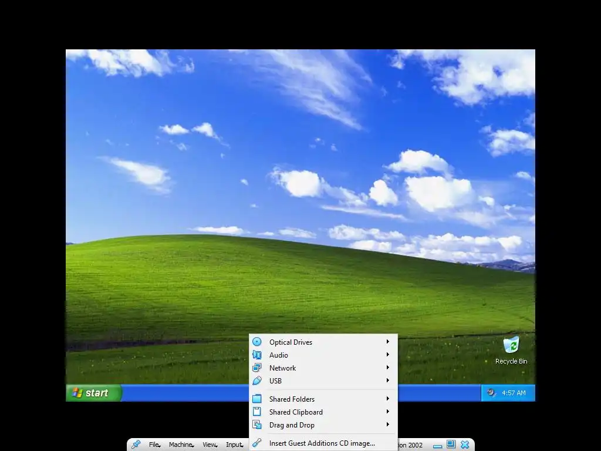Minimize the VM from the mini toolbar

coord(437,445)
